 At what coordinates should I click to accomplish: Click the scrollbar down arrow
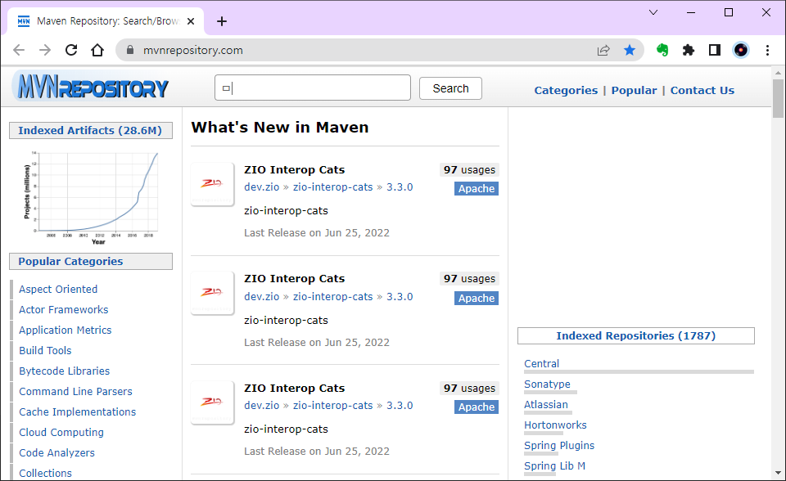(778, 473)
